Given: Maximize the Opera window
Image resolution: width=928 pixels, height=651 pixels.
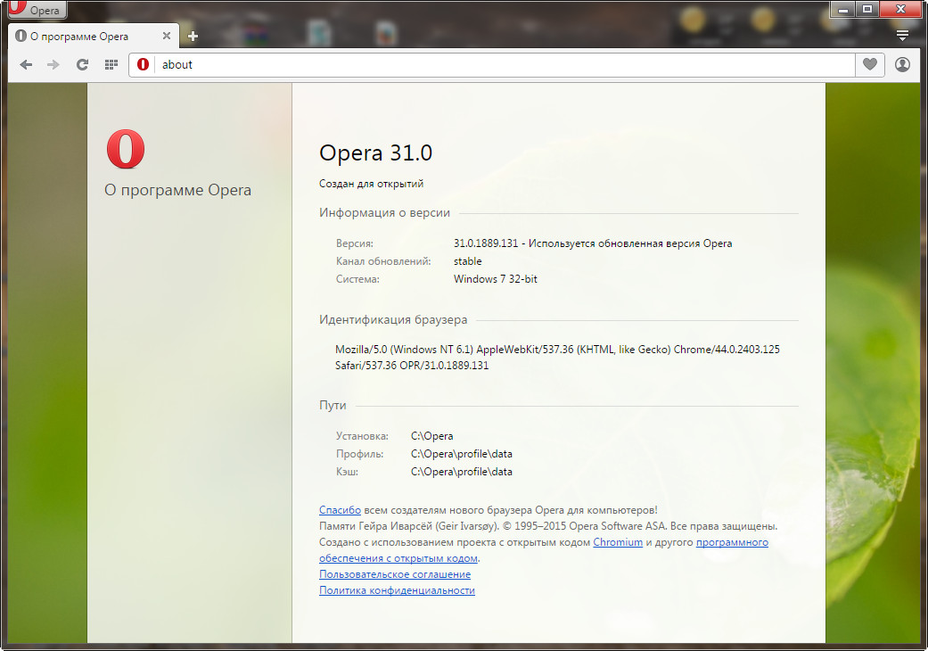Looking at the screenshot, I should [867, 9].
